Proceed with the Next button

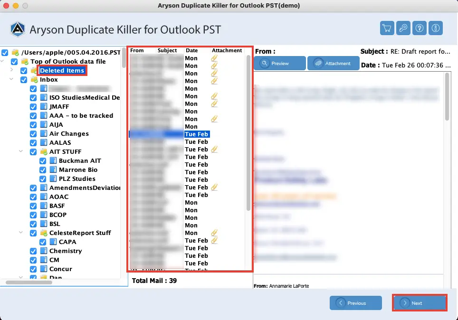point(420,303)
